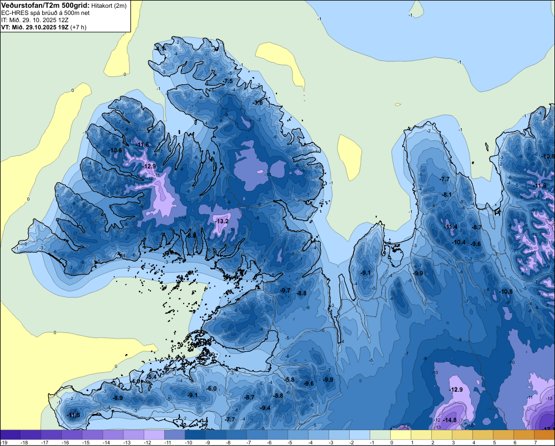Click the -13.2 temperature label
555x446 pixels.
point(221,221)
